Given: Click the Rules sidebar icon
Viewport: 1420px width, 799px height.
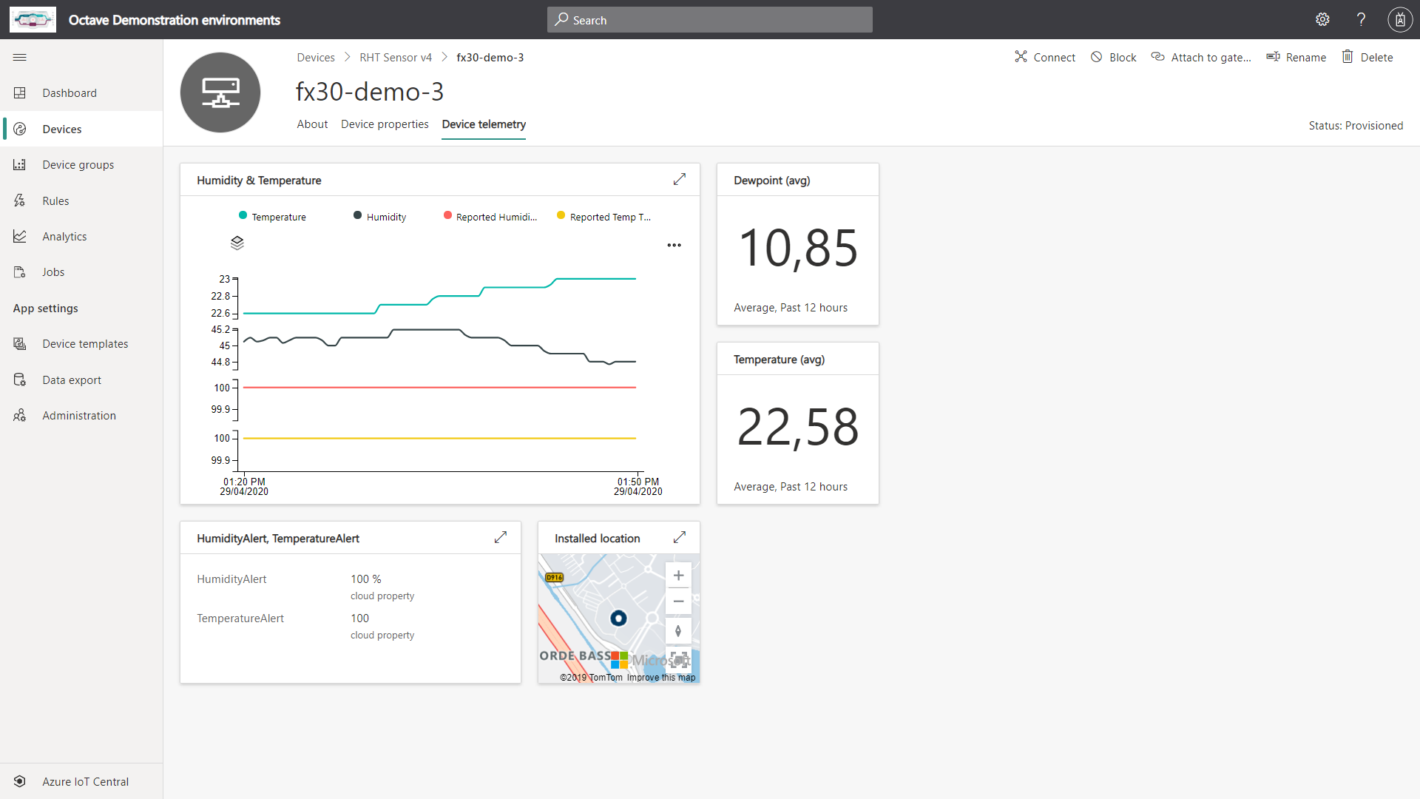Looking at the screenshot, I should click(20, 200).
